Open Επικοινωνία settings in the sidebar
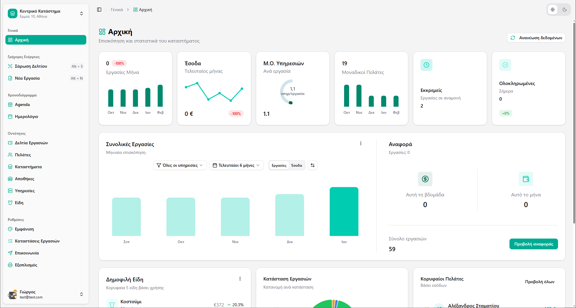The height and width of the screenshot is (308, 576). pos(46,253)
